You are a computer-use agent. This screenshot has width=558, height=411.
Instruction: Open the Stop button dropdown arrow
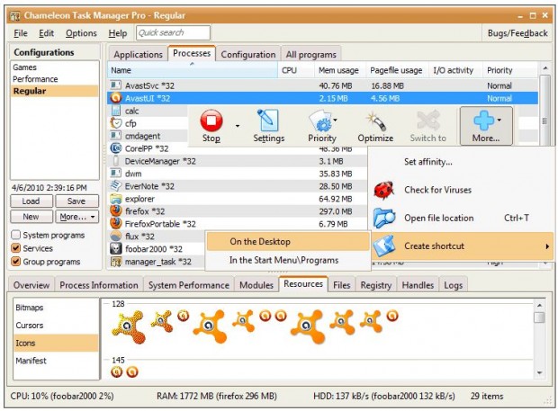pyautogui.click(x=238, y=126)
